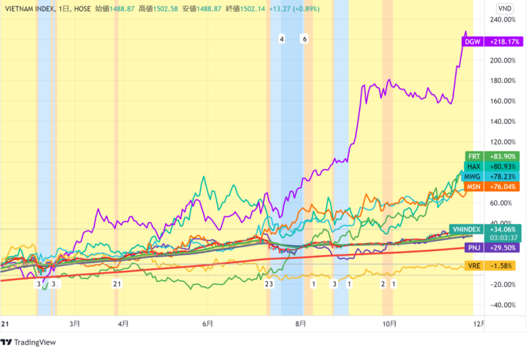Image resolution: width=528 pixels, height=350 pixels.
Task: Open the event marker numbered 21
Action: click(x=117, y=284)
